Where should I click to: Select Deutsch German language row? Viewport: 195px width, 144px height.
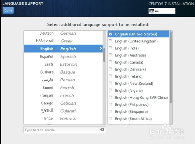[x=63, y=33]
